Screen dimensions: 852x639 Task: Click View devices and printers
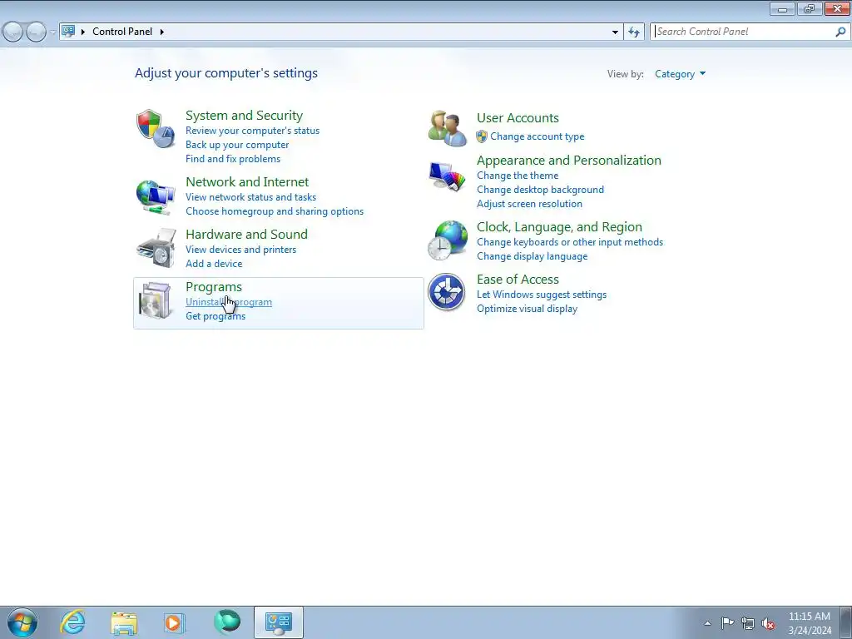click(x=240, y=250)
